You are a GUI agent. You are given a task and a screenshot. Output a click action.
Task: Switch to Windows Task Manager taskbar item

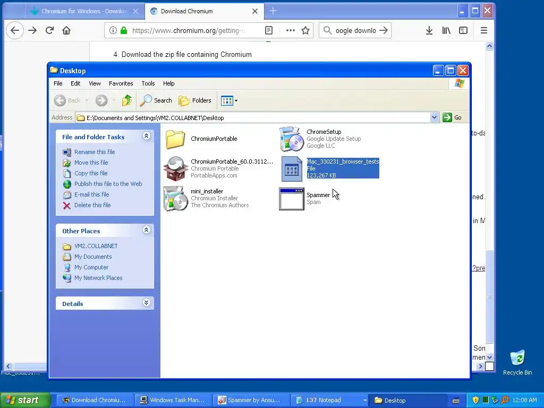point(173,400)
